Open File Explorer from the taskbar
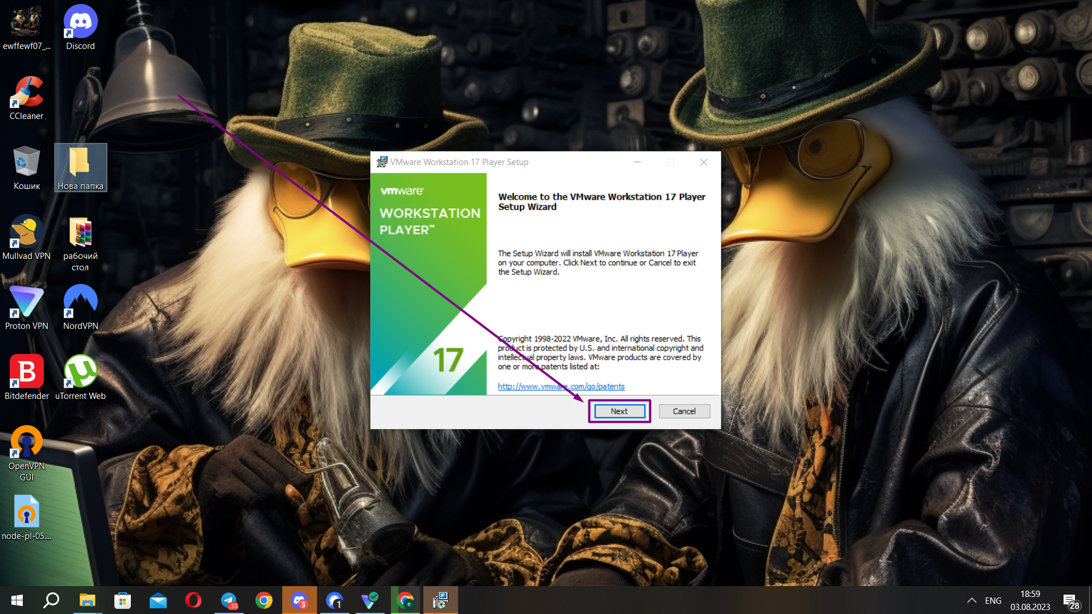Viewport: 1092px width, 614px height. pyautogui.click(x=87, y=600)
